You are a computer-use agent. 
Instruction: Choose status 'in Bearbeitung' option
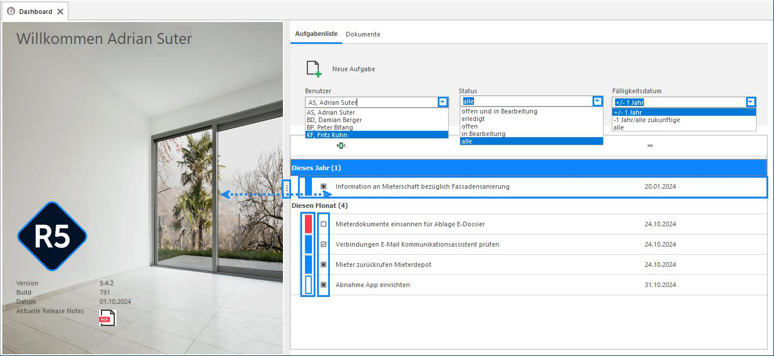[532, 134]
